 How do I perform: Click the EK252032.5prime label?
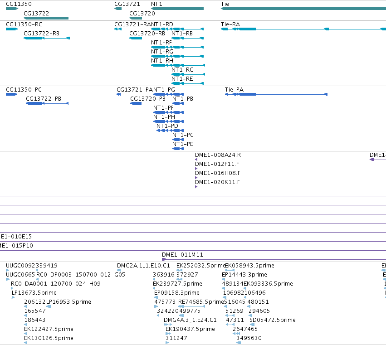click(x=201, y=266)
